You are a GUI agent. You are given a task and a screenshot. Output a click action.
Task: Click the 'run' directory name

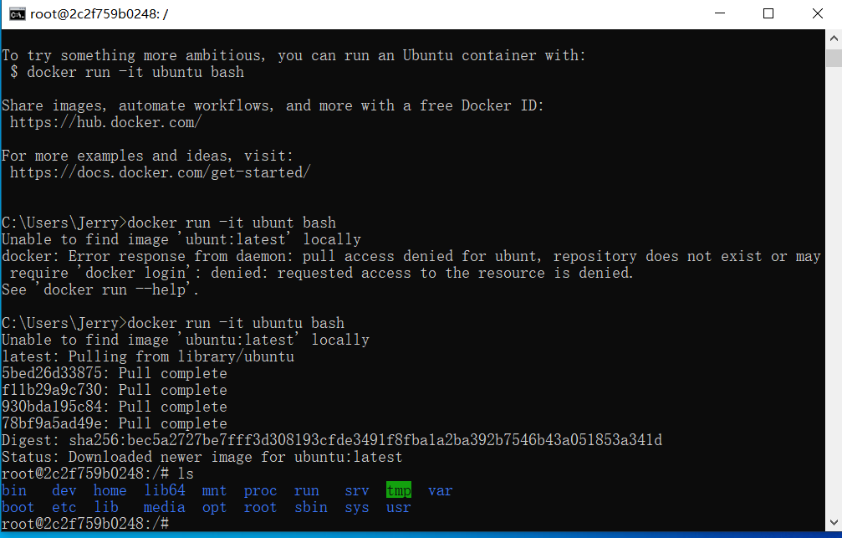point(307,490)
